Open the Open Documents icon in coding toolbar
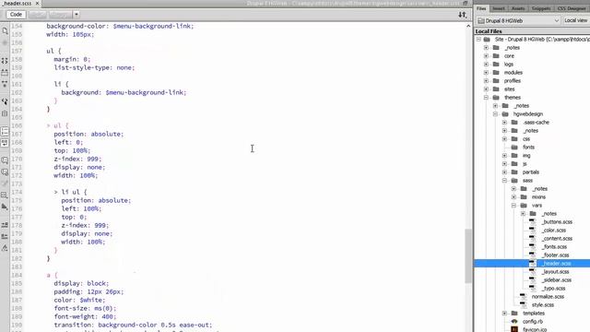This screenshot has height=332, width=590. (x=5, y=31)
